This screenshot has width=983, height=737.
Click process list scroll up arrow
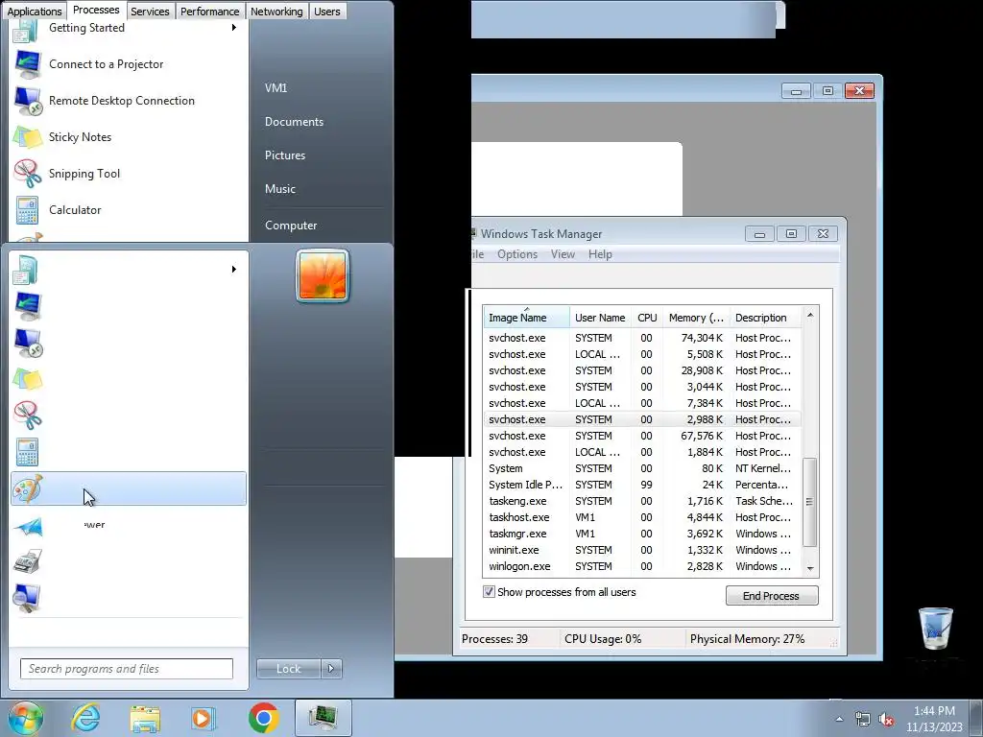pyautogui.click(x=810, y=315)
